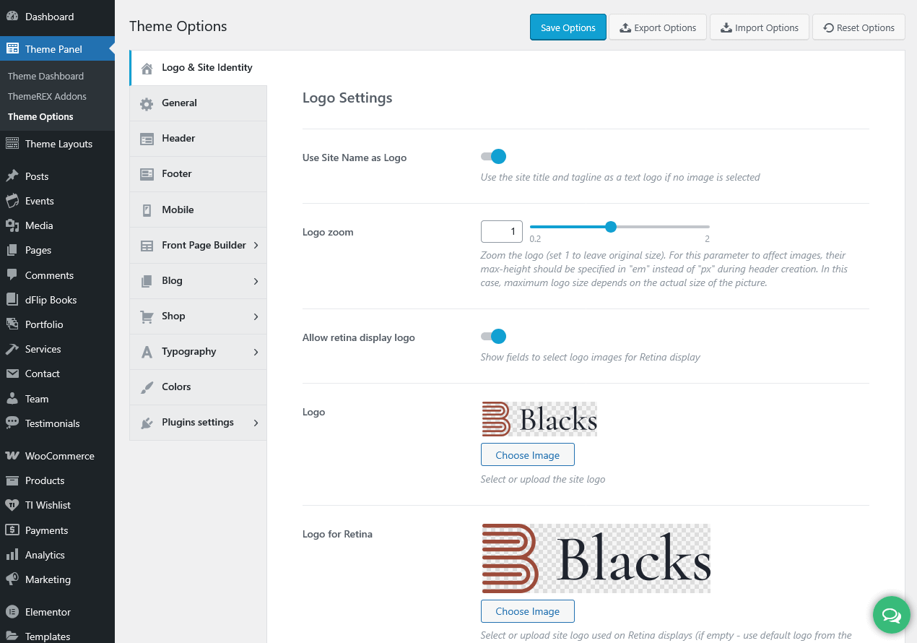917x643 pixels.
Task: Expand the Blog section arrow
Action: (256, 281)
